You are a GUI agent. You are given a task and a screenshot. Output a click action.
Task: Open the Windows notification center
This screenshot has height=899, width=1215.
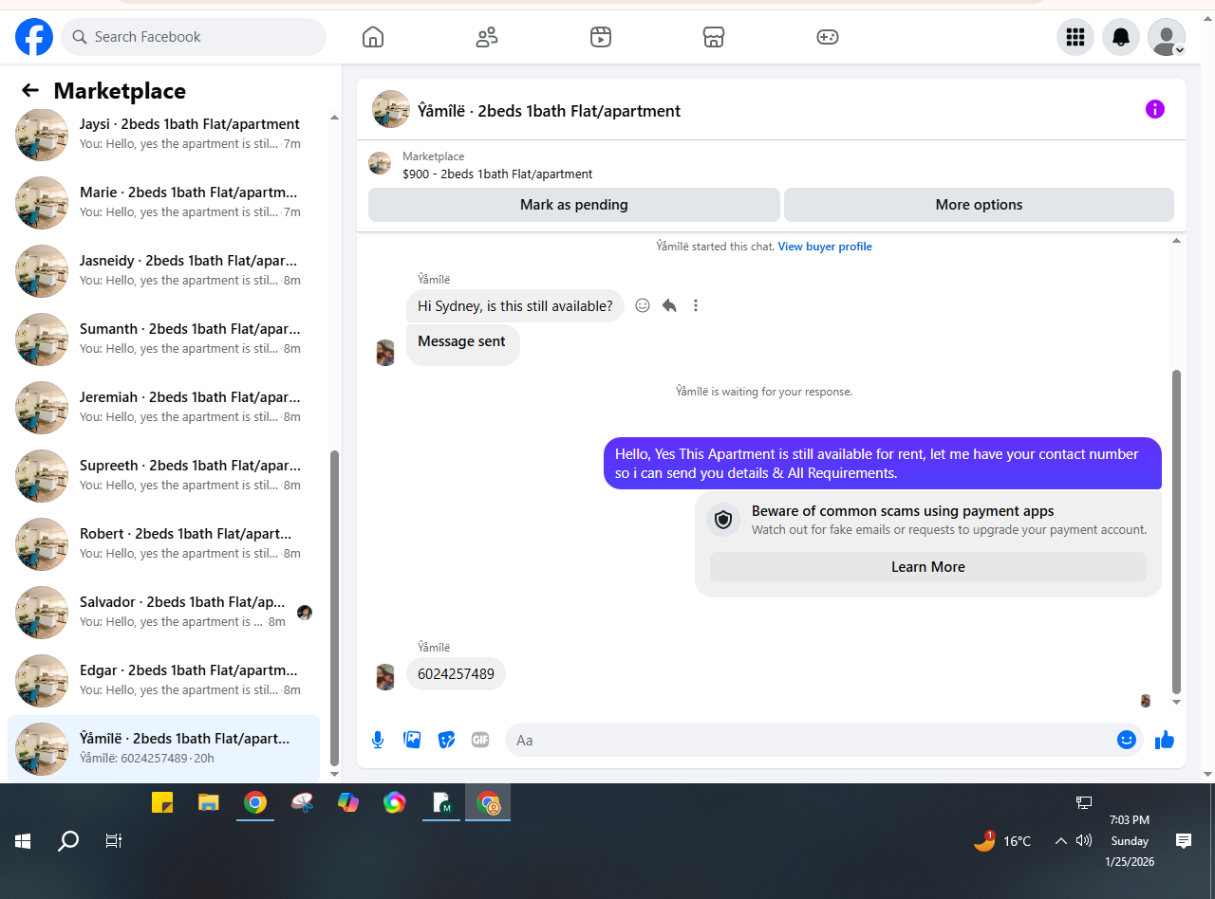[1184, 841]
